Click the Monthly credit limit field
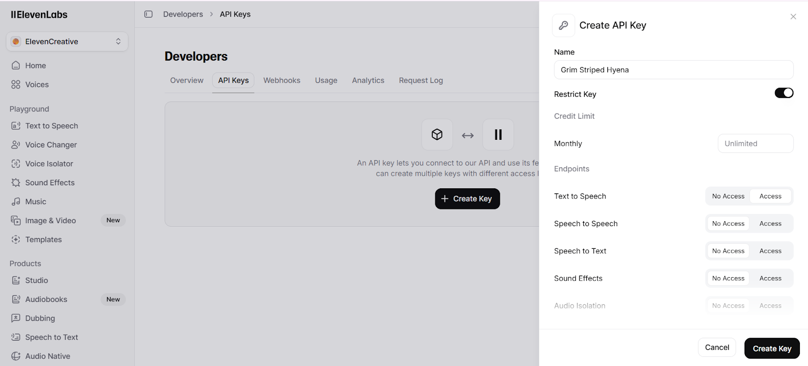Screen dimensions: 808x366 pyautogui.click(x=755, y=143)
